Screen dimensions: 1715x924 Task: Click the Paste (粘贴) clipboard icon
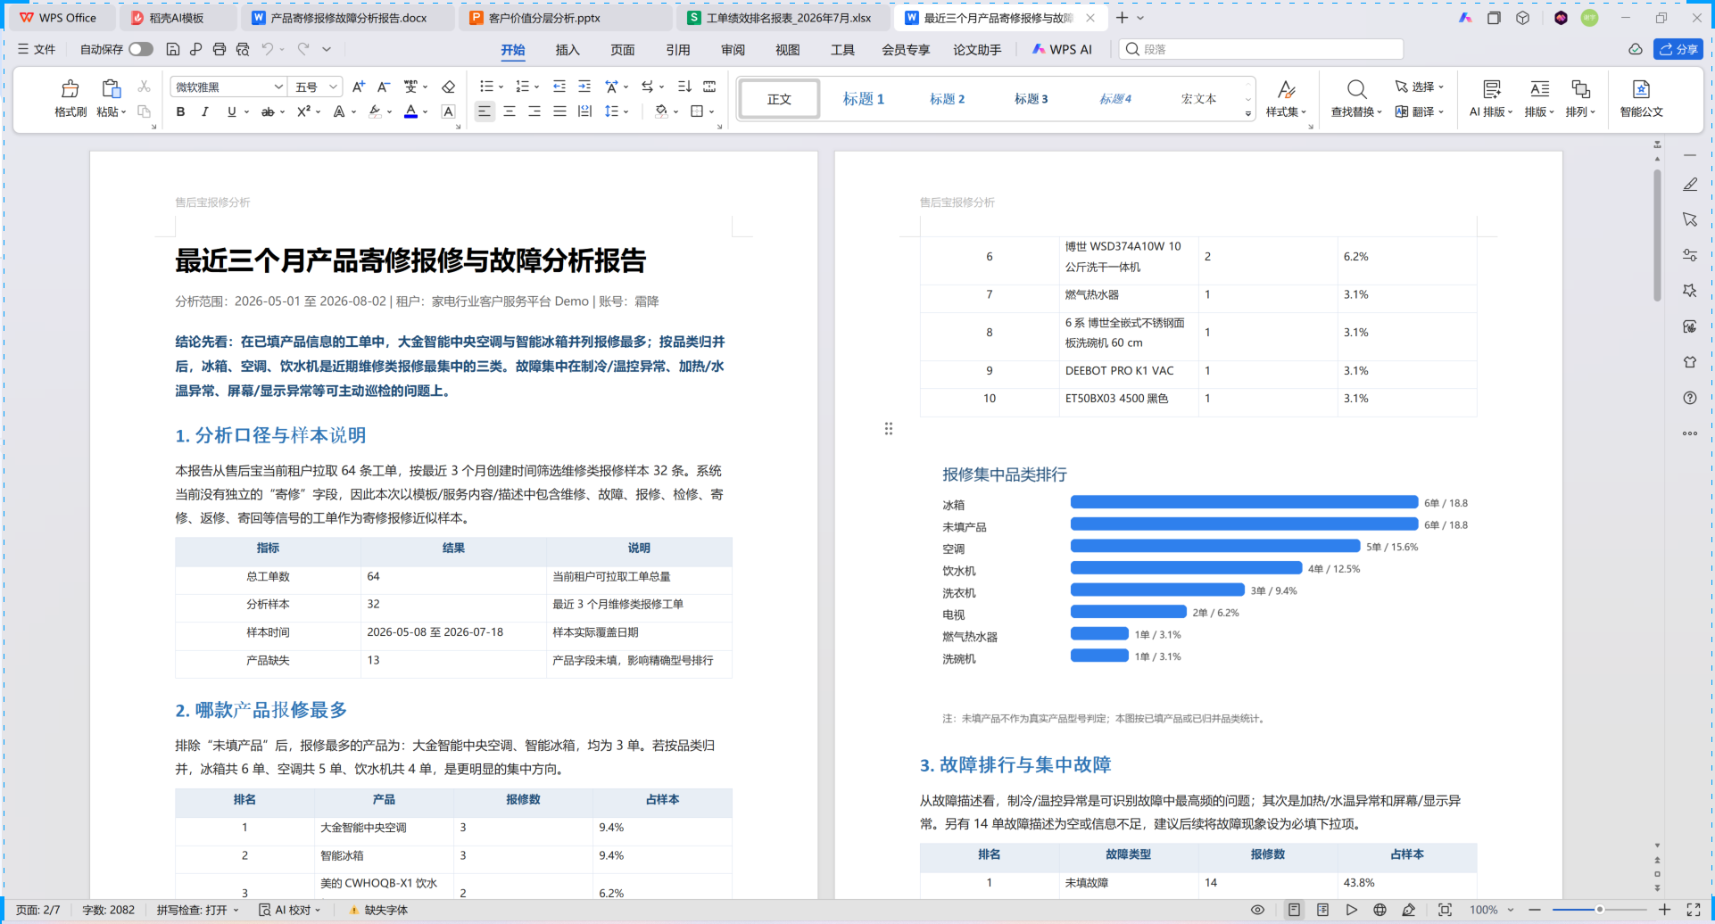point(111,88)
